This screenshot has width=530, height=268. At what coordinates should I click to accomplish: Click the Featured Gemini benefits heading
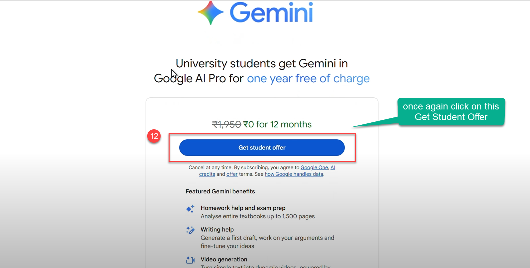[220, 191]
